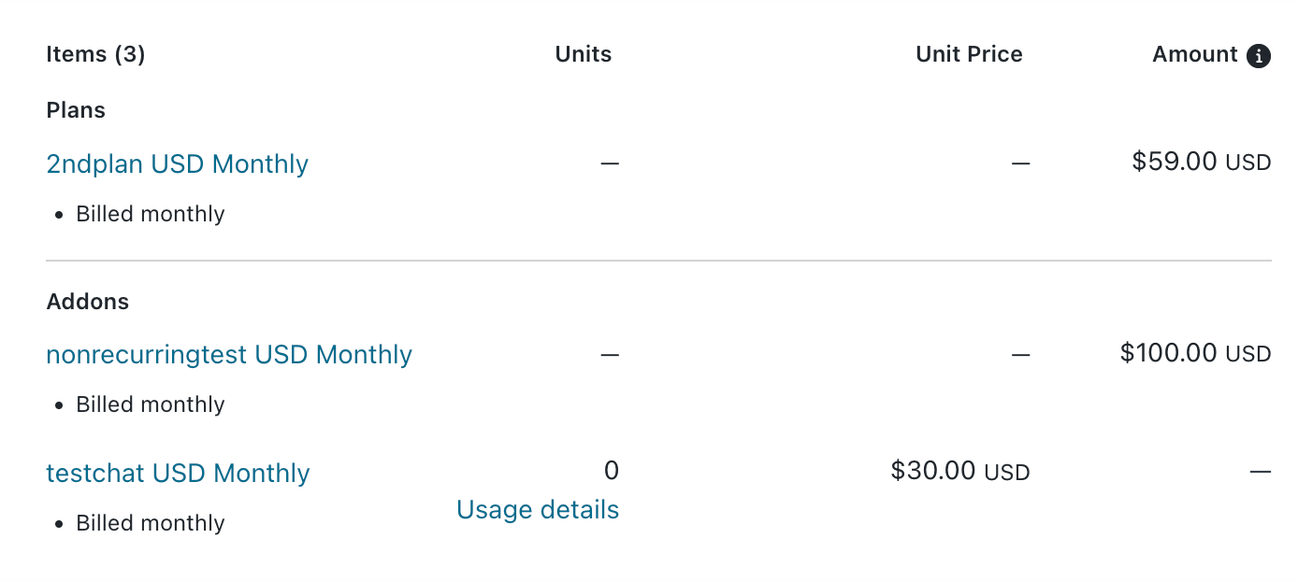This screenshot has width=1298, height=581.
Task: Click Billed monthly under 2ndplan
Action: (x=150, y=214)
